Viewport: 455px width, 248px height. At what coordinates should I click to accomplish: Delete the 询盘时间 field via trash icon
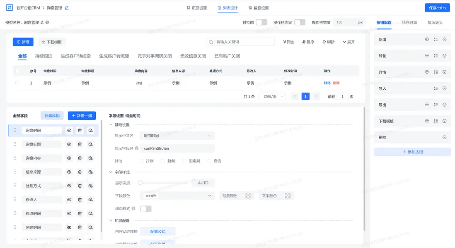[80, 131]
